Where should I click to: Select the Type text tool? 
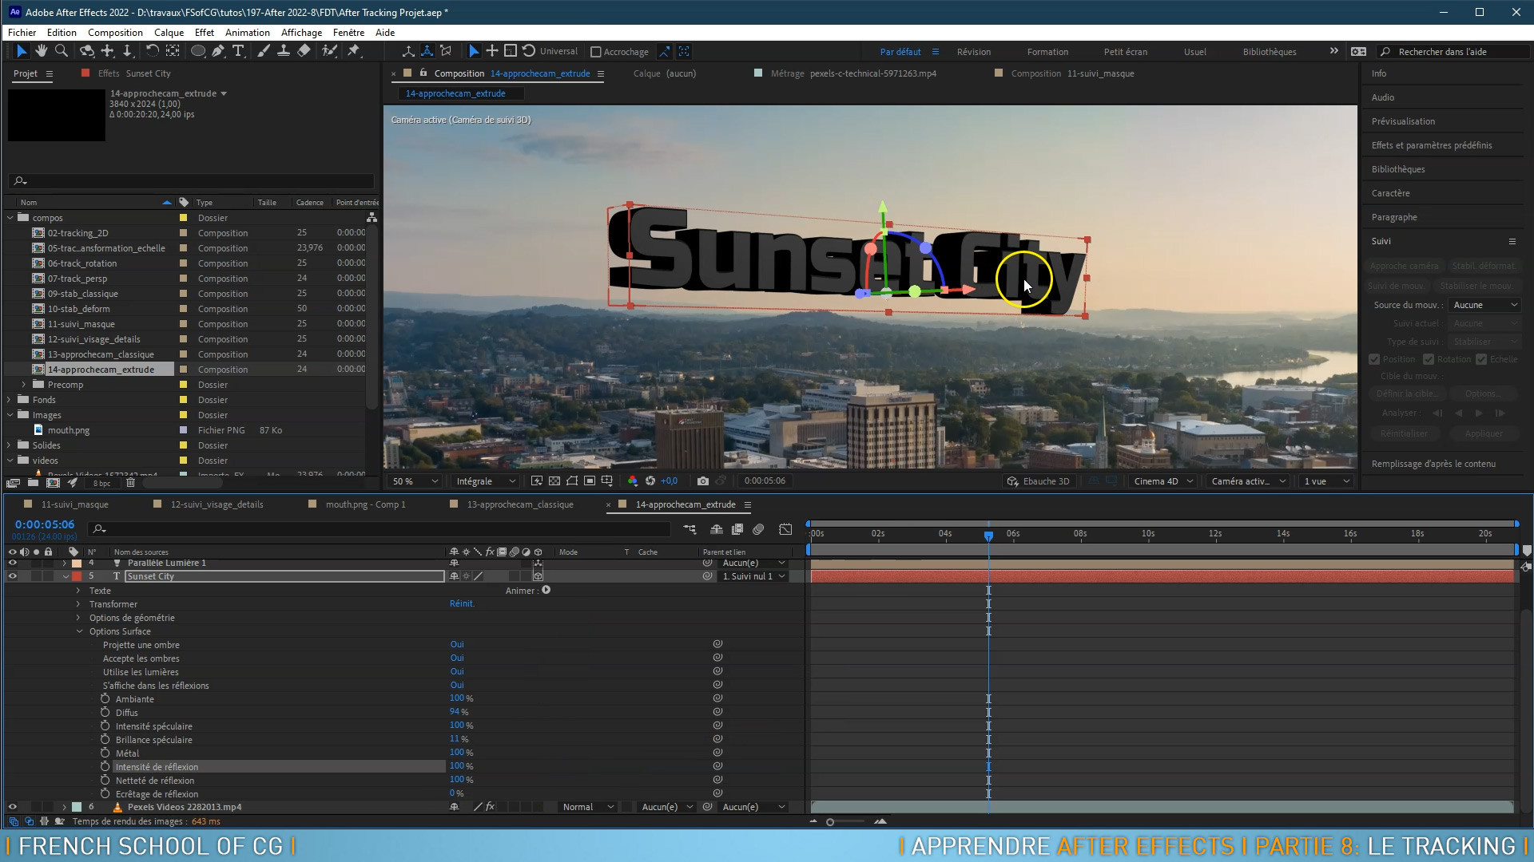tap(238, 51)
